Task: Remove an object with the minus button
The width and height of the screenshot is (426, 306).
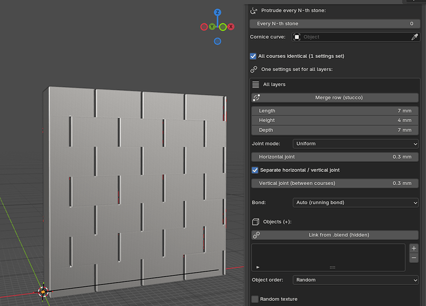Action: click(414, 258)
